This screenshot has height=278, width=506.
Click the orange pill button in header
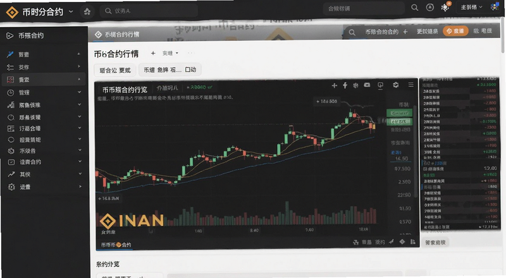point(455,31)
